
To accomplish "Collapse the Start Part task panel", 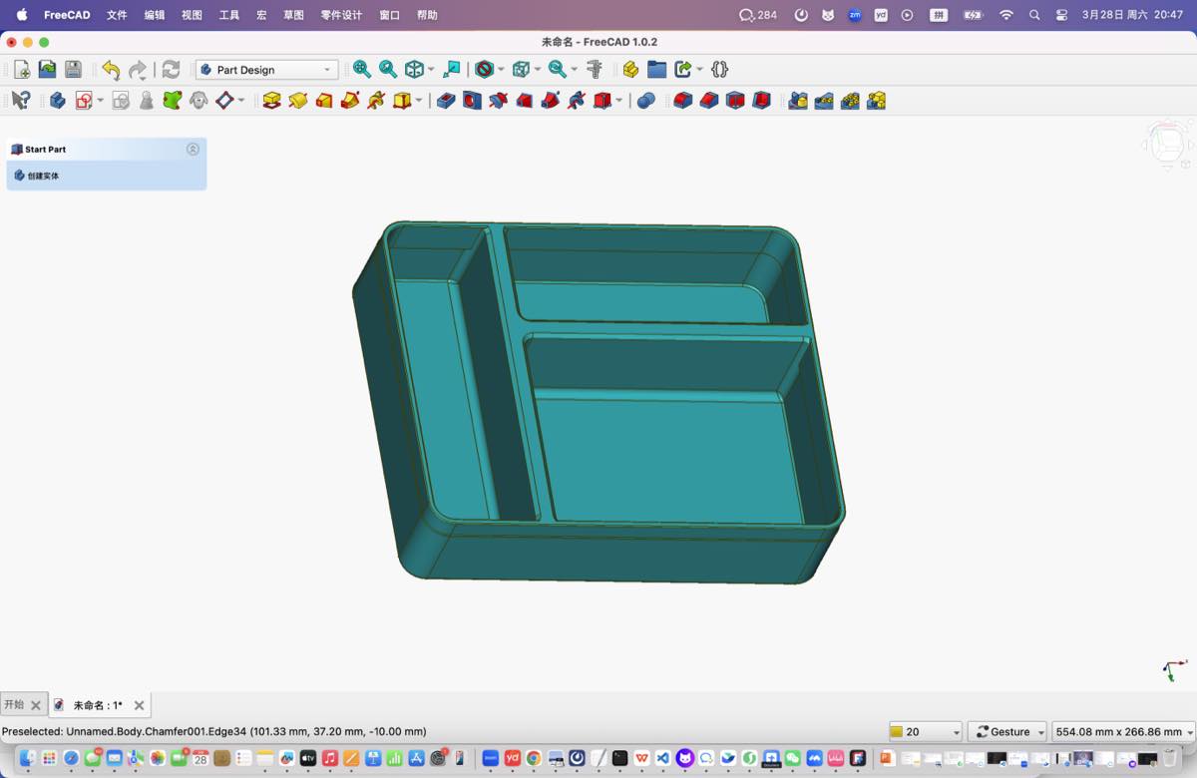I will (193, 149).
